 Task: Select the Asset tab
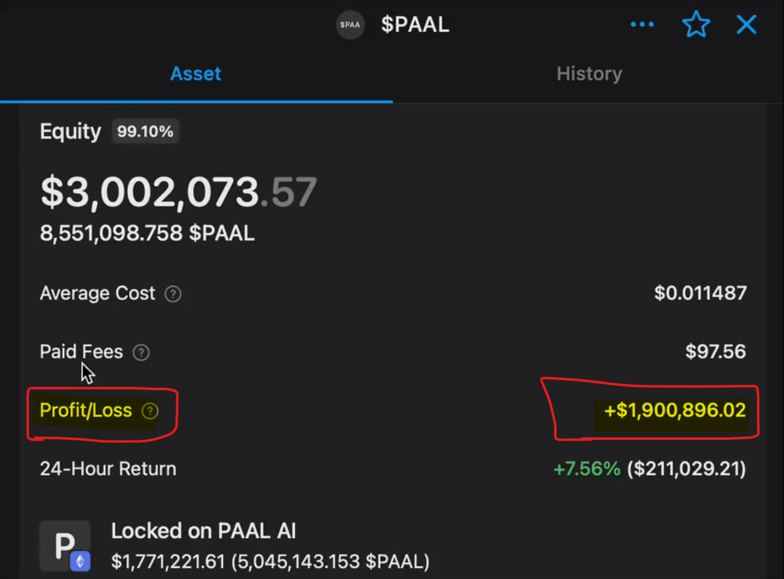click(196, 74)
